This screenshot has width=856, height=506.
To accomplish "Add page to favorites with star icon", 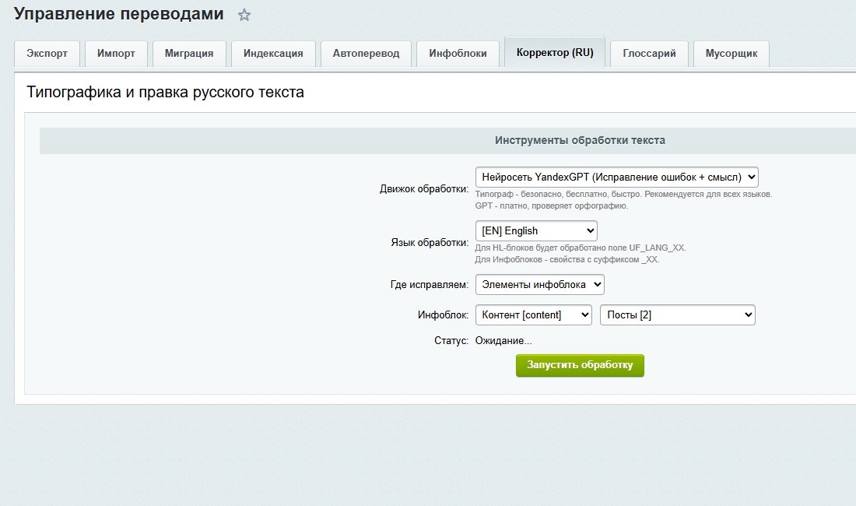I will coord(244,15).
